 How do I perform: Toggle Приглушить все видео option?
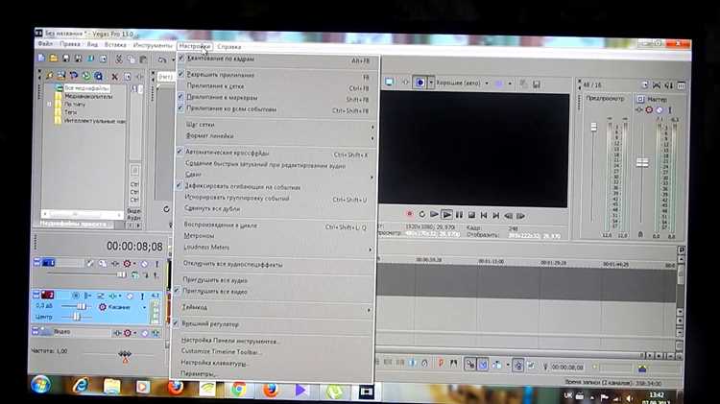click(x=214, y=290)
